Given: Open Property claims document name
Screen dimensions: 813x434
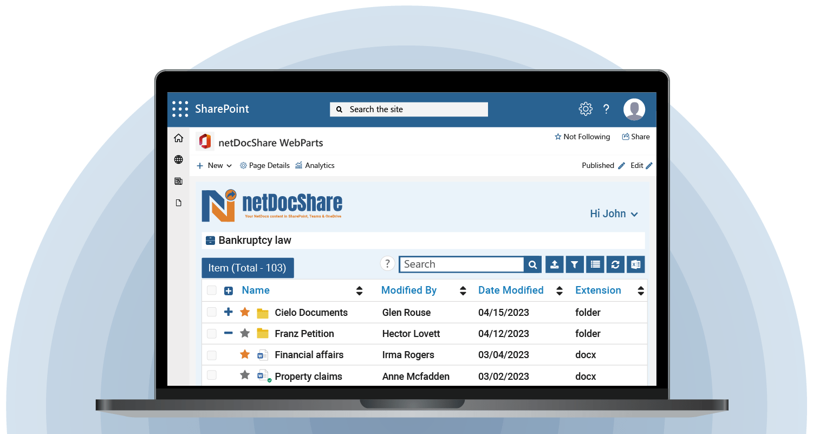Looking at the screenshot, I should click(x=309, y=377).
